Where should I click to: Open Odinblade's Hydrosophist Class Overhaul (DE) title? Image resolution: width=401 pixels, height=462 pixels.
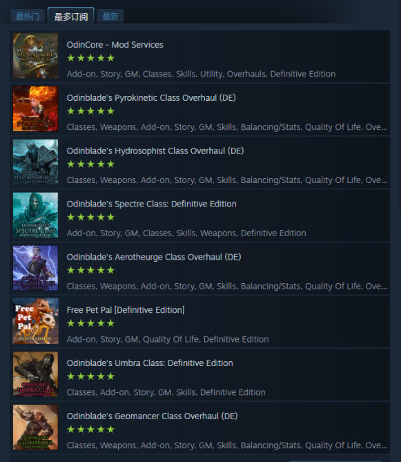tap(155, 151)
